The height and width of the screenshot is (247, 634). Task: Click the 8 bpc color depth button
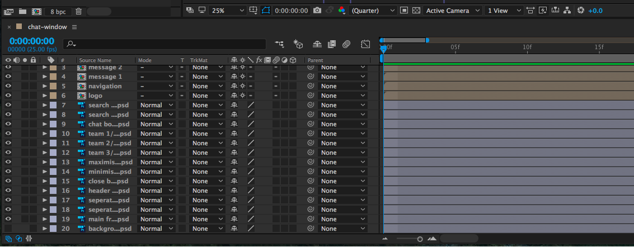click(x=57, y=11)
